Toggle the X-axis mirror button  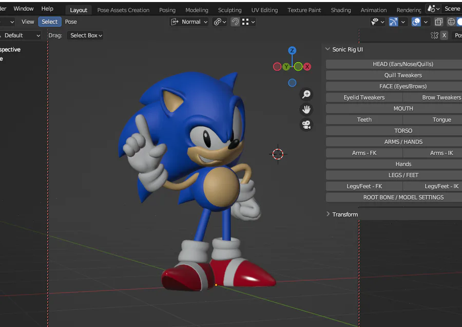[x=444, y=35]
